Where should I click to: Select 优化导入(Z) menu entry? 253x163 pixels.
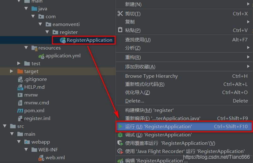[184, 92]
